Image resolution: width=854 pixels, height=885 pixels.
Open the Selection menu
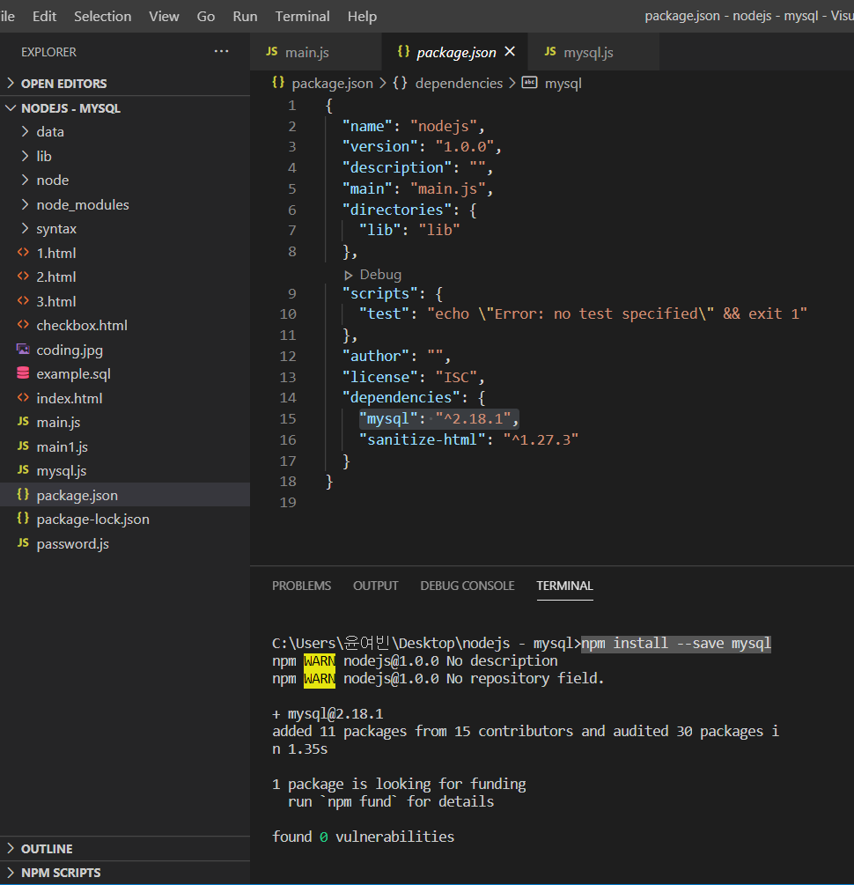(x=103, y=17)
